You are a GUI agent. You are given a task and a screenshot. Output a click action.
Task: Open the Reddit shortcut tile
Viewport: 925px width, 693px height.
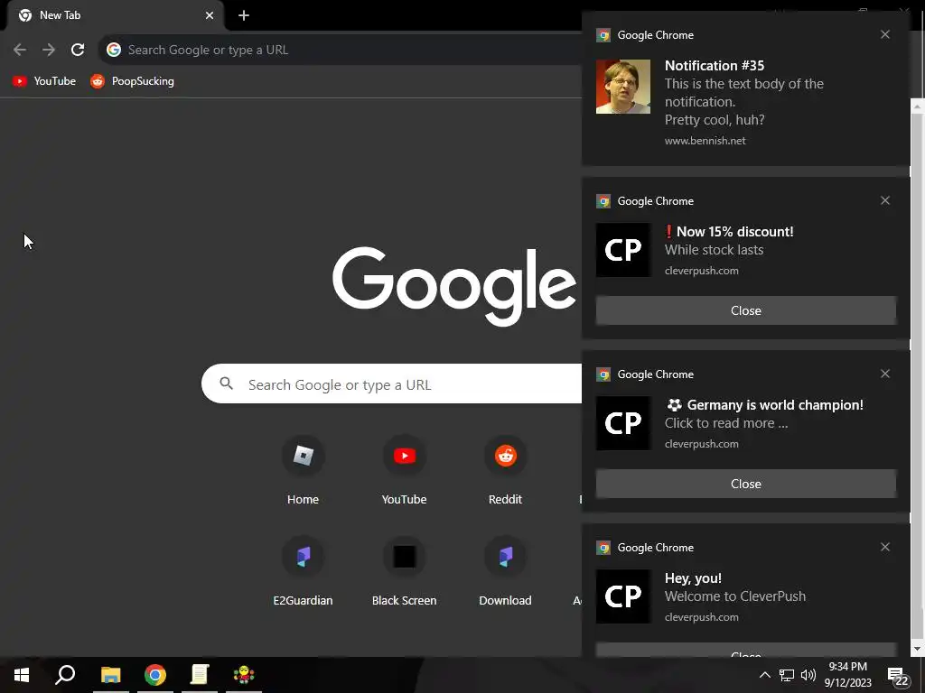coord(505,471)
